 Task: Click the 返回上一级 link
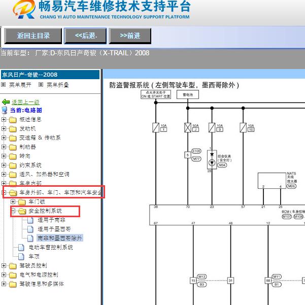pos(25,102)
